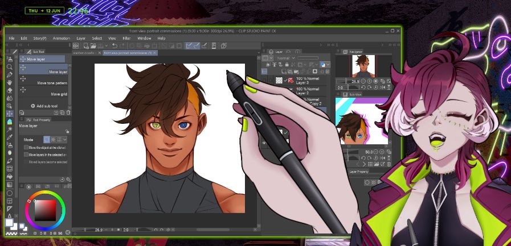
Task: Delete sub tool using trash icon
Action: pyautogui.click(x=68, y=112)
